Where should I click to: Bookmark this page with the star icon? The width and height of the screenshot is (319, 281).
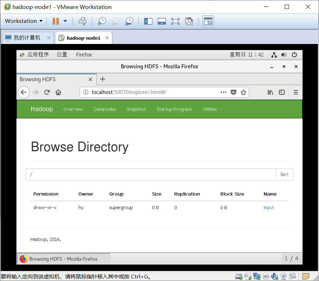pyautogui.click(x=244, y=92)
